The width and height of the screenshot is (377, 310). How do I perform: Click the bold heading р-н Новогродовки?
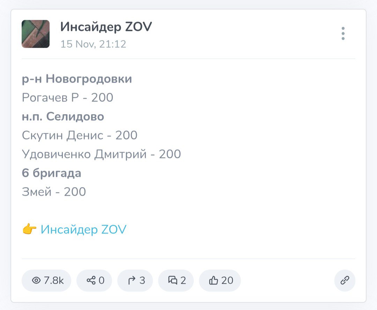coord(77,79)
